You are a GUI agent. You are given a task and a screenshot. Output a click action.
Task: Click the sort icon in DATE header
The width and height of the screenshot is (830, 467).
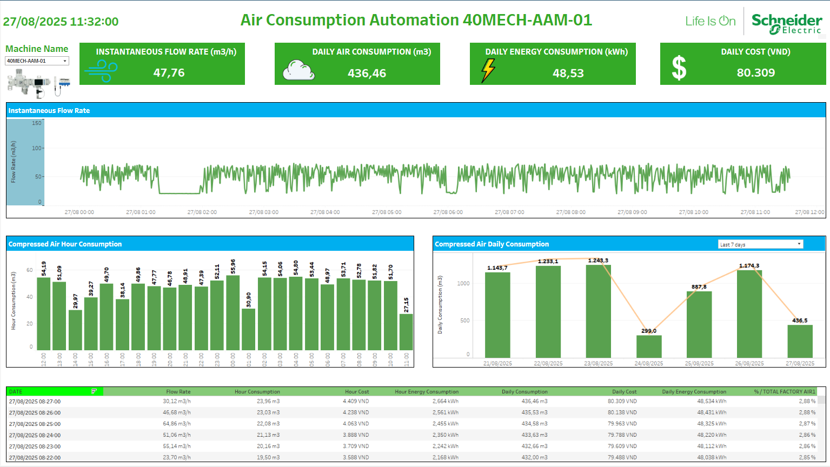[94, 391]
